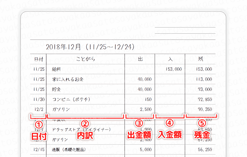This screenshot has width=247, height=157.
Task: Select the 家に入れるお金 entry
Action: click(x=68, y=79)
